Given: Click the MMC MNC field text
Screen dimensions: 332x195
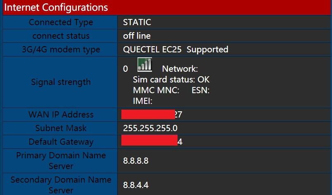Looking at the screenshot, I should pos(156,90).
